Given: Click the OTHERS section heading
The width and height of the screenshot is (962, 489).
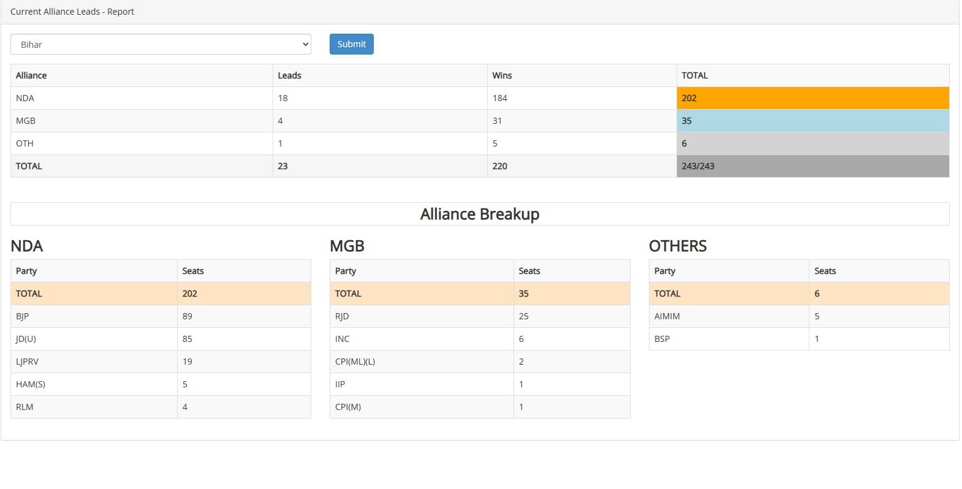Looking at the screenshot, I should coord(678,246).
